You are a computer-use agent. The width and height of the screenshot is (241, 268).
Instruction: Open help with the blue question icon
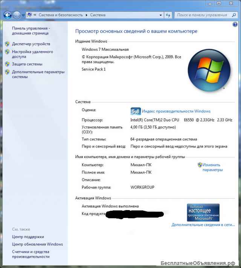(235, 24)
